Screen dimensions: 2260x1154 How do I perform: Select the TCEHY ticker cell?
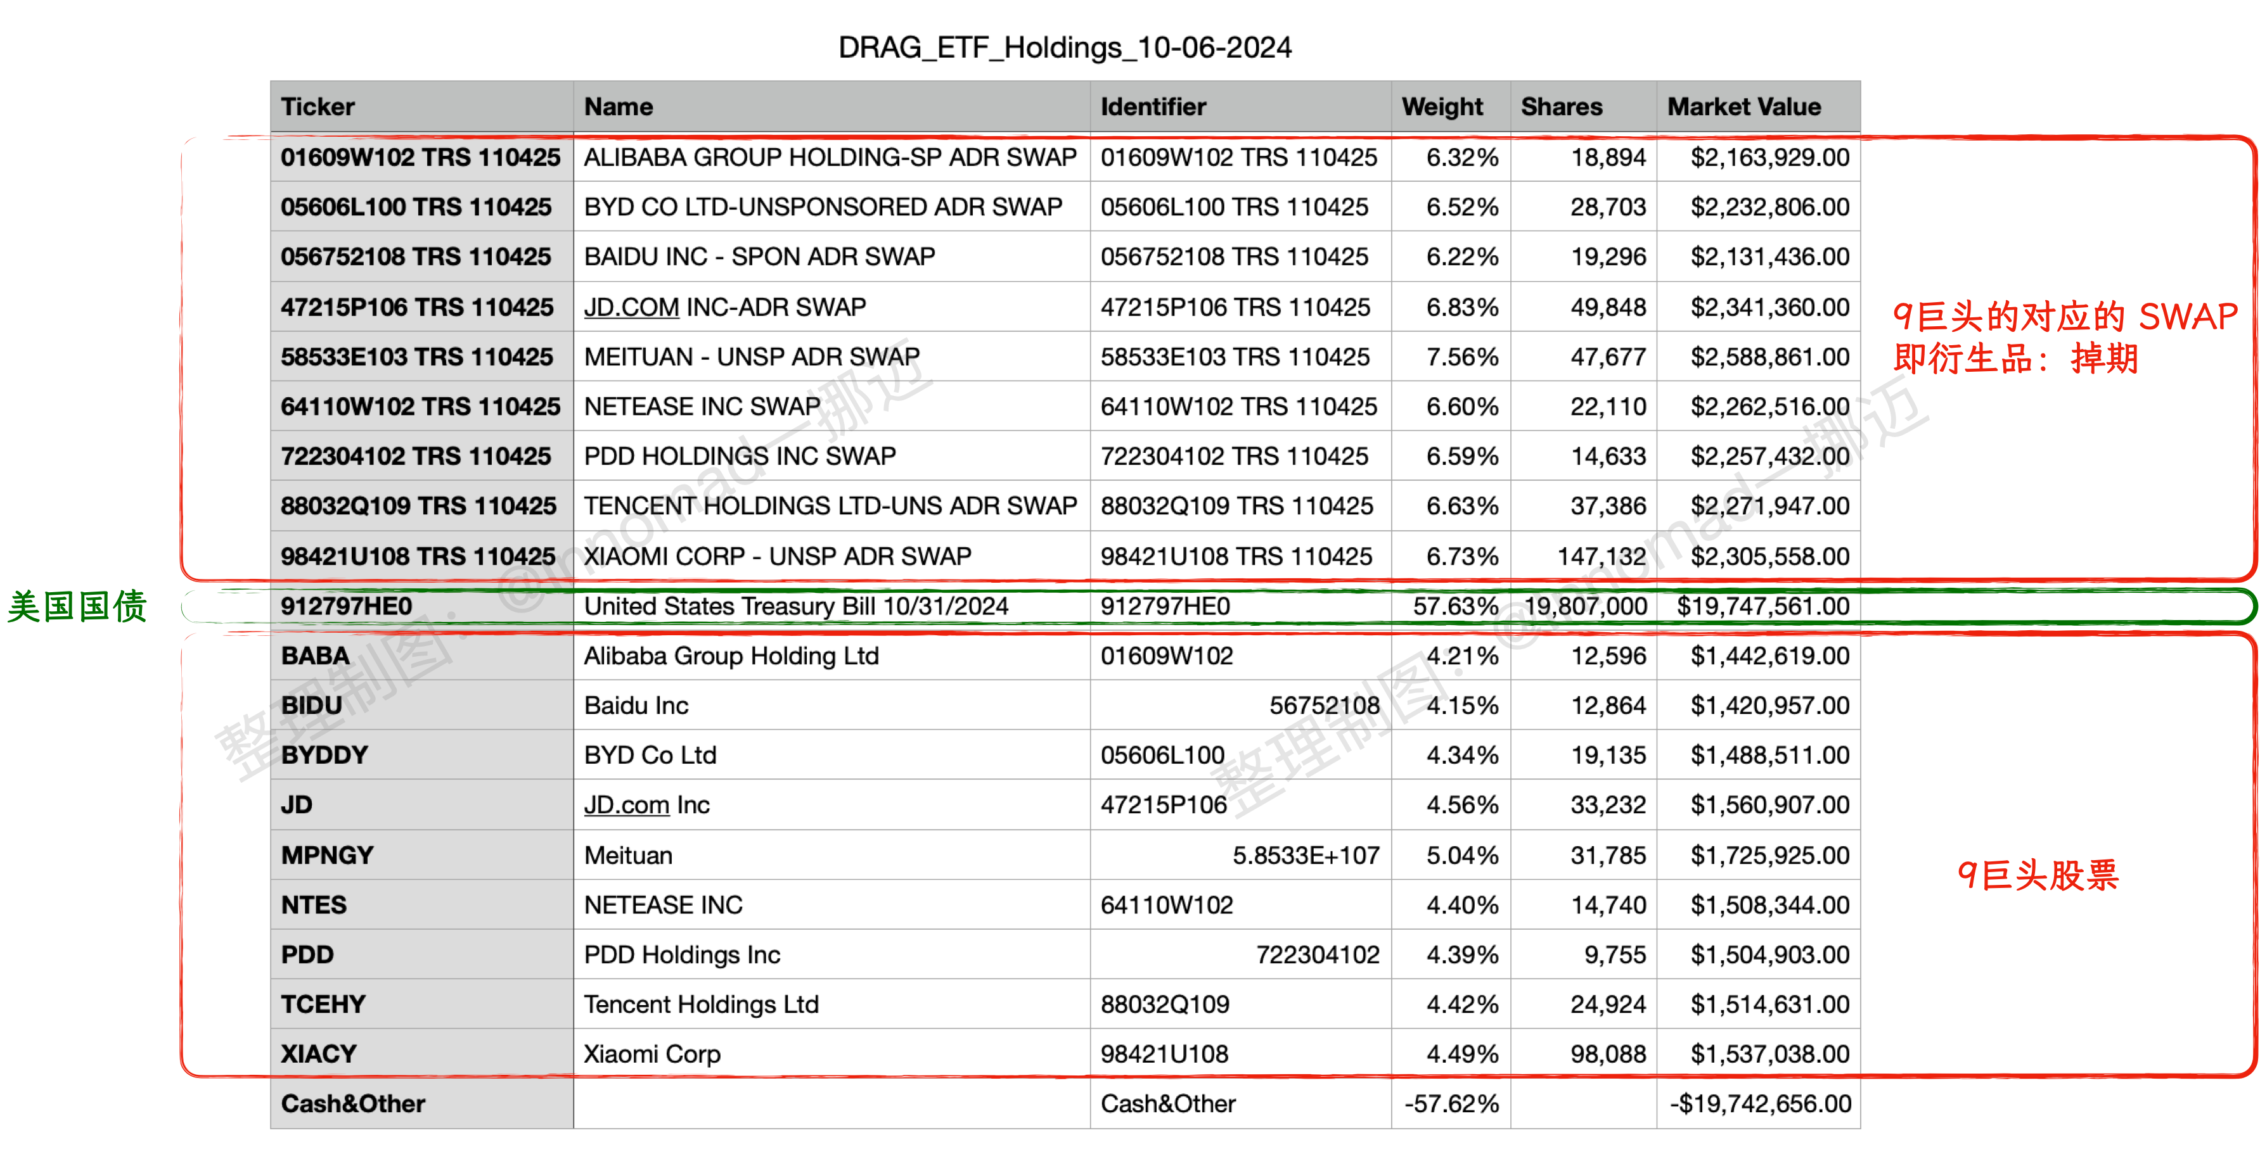[x=421, y=1004]
